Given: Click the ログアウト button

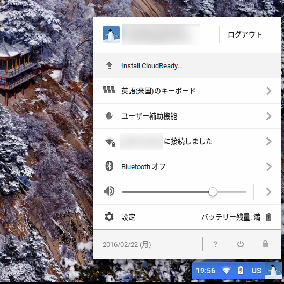Looking at the screenshot, I should 245,34.
